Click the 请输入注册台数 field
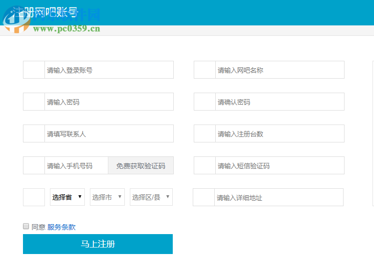The height and width of the screenshot is (259, 374). 280,133
